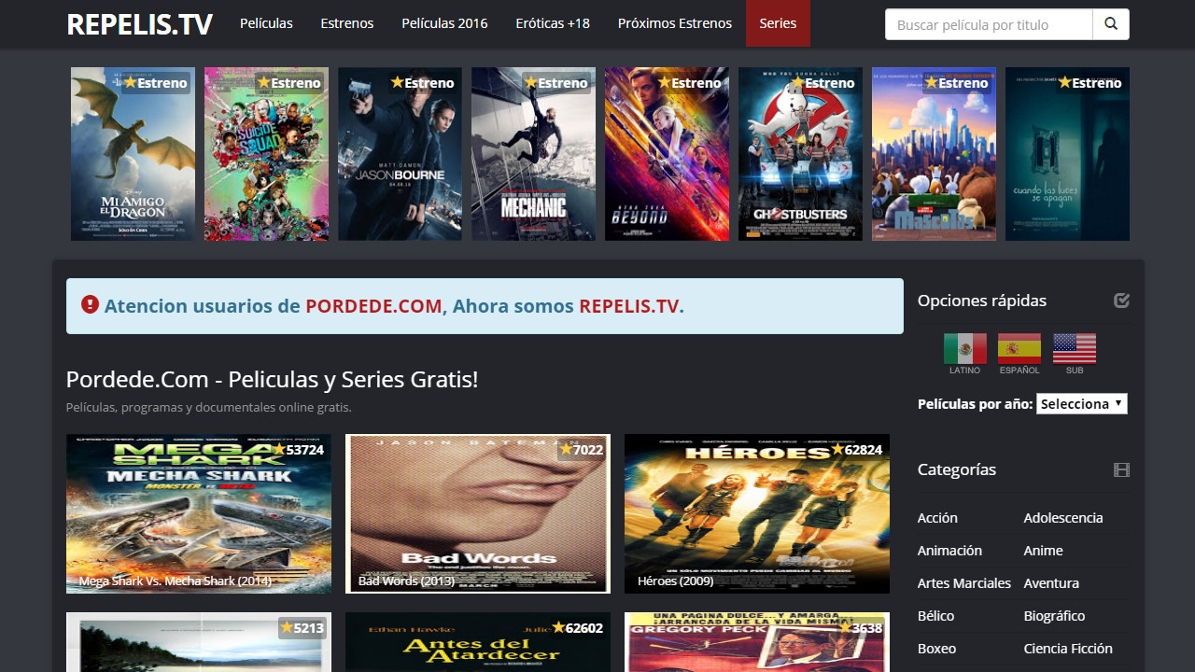Click the Ciencia Ficción category
Screen dimensions: 1195x672
click(x=1068, y=648)
